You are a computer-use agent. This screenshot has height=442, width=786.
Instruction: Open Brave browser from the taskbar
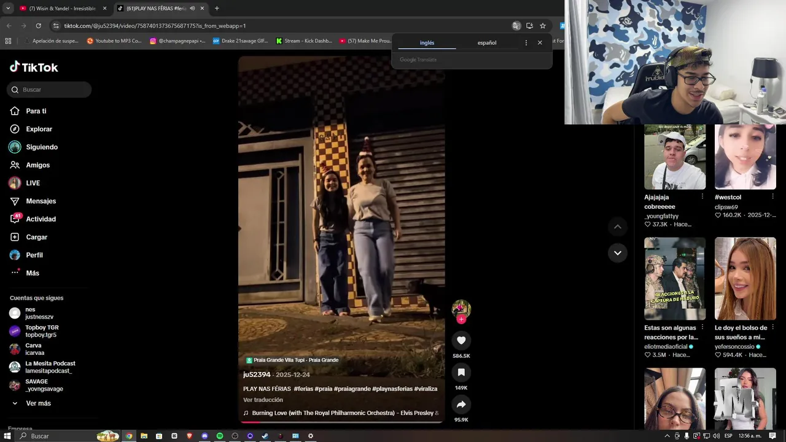tap(189, 436)
